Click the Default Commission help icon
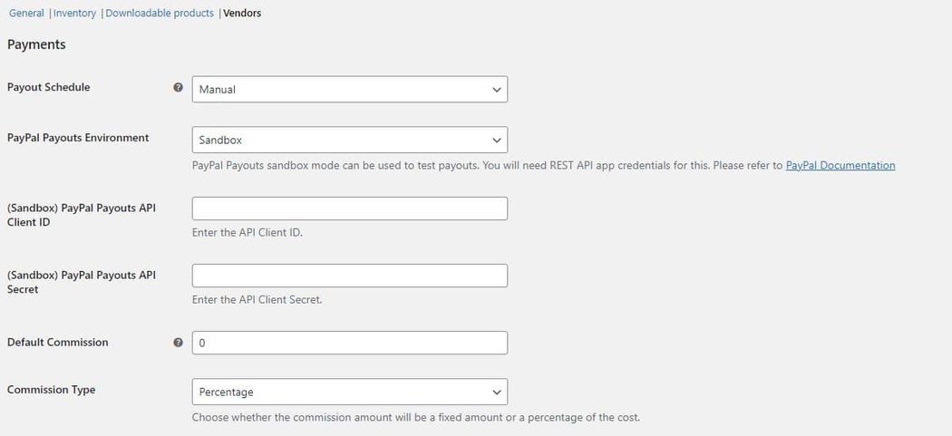The height and width of the screenshot is (436, 952). pos(178,343)
